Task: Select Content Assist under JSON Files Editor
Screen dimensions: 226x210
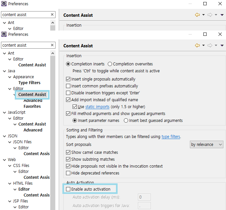Action: [x=37, y=153]
